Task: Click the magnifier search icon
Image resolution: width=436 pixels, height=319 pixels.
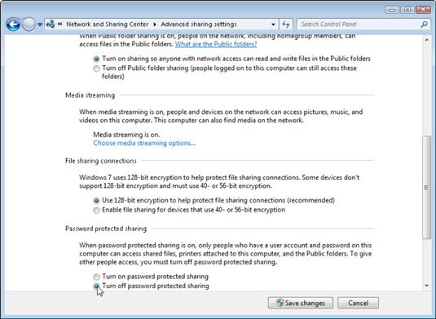Action: (x=424, y=24)
